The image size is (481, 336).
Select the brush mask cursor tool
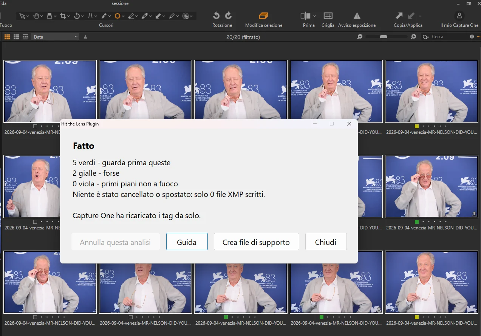104,16
